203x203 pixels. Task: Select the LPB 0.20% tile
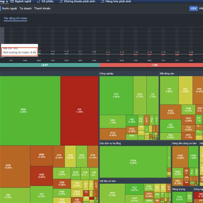(62, 173)
